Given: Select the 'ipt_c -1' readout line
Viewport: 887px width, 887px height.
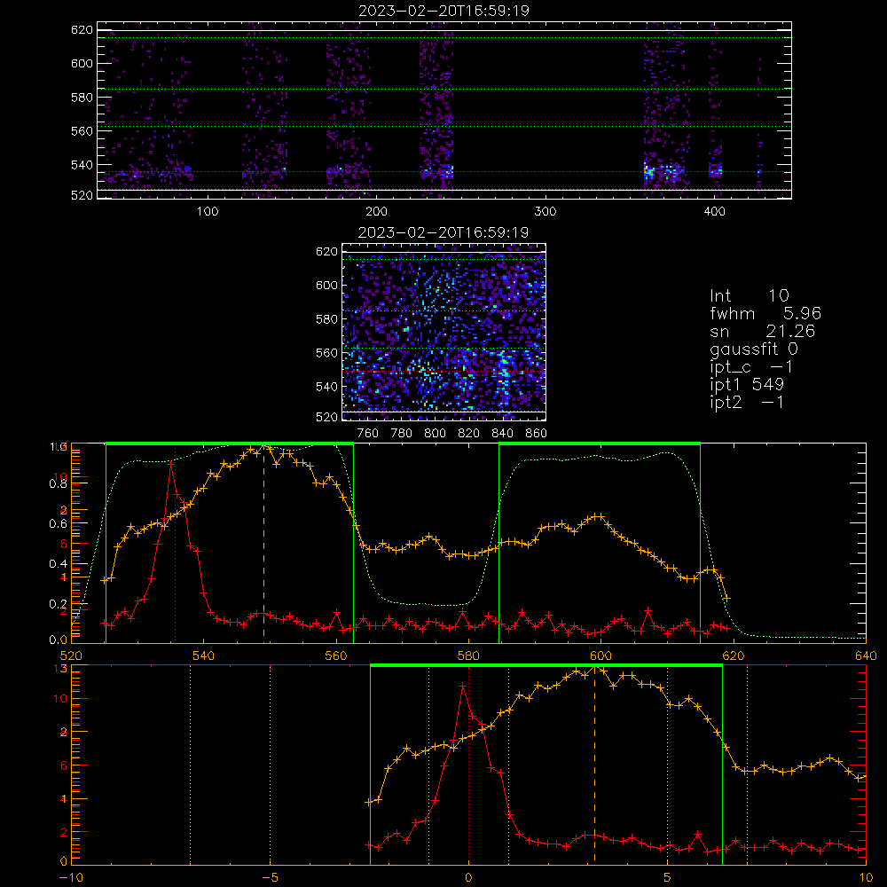Looking at the screenshot, I should tap(751, 367).
